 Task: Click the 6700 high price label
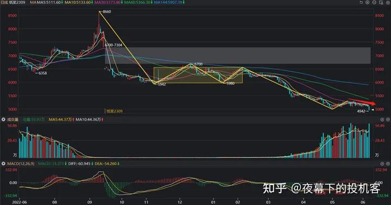pyautogui.click(x=198, y=64)
